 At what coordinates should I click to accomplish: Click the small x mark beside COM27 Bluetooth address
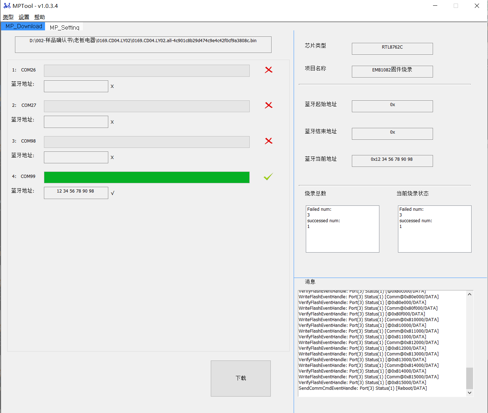click(112, 122)
